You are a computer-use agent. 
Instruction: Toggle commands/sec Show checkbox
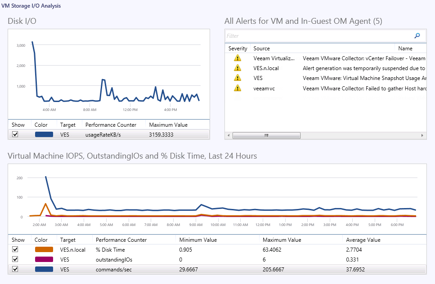click(15, 269)
